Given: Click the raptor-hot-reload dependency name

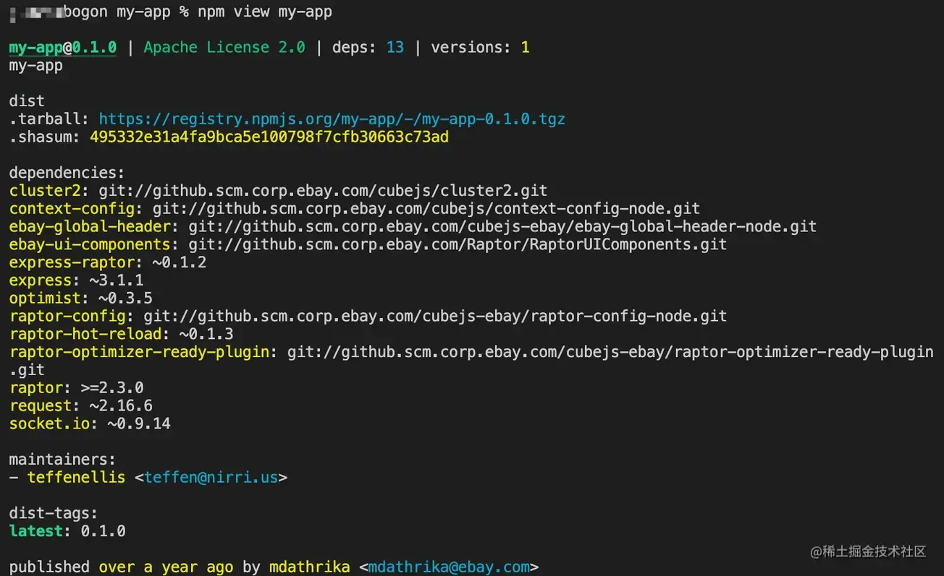Looking at the screenshot, I should 85,334.
